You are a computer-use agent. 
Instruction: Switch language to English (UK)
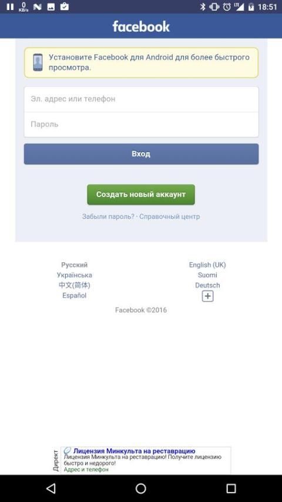(x=207, y=265)
